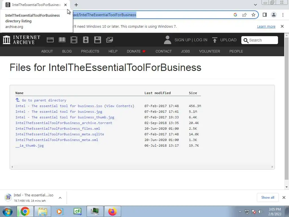The width and height of the screenshot is (289, 217).
Task: Click the file listing right scroll arrow
Action: tap(272, 167)
